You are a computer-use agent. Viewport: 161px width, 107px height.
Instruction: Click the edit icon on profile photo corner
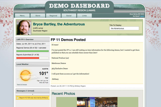click(x=30, y=33)
